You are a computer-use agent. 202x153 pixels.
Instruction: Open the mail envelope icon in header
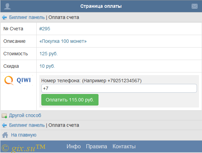[x=195, y=6]
